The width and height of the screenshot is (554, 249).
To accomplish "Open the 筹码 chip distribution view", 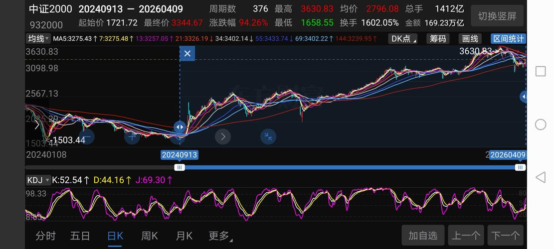I will point(438,39).
